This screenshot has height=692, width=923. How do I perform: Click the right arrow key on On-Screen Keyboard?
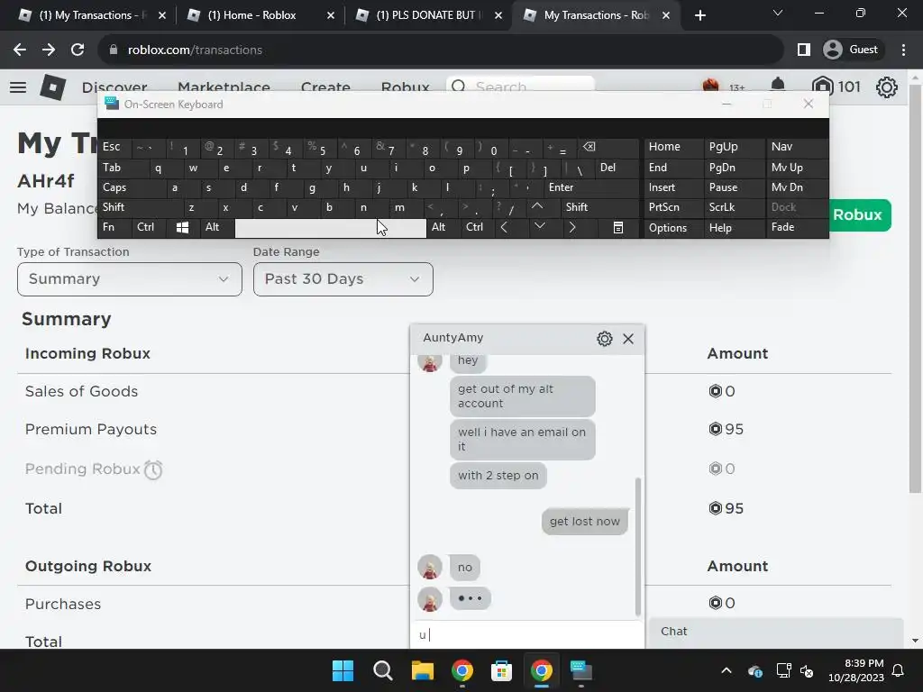[571, 227]
